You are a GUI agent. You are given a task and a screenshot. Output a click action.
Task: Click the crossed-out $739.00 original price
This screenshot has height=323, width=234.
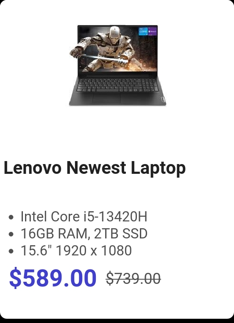tap(134, 278)
